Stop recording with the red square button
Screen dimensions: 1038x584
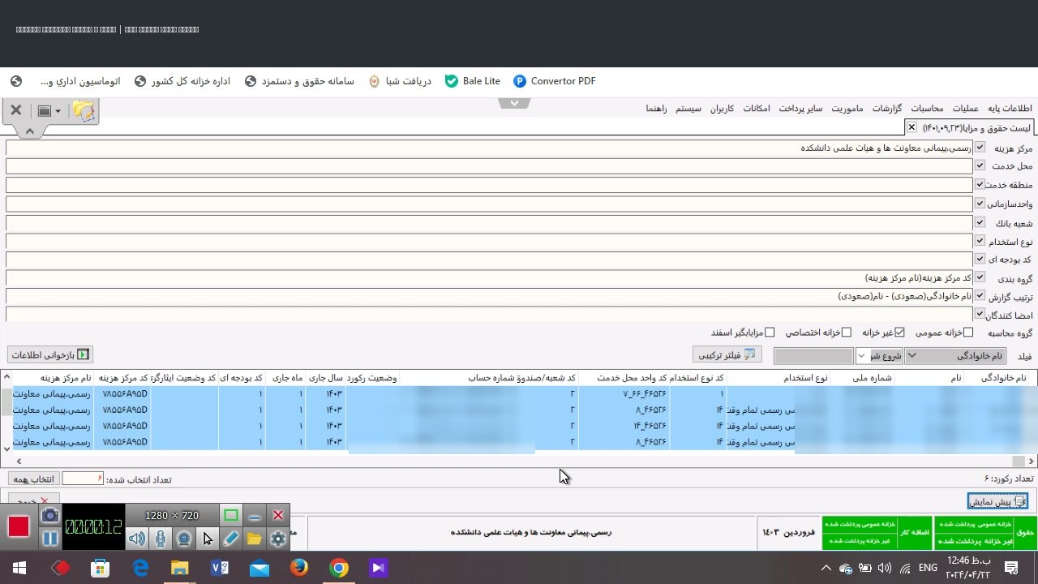tap(19, 527)
